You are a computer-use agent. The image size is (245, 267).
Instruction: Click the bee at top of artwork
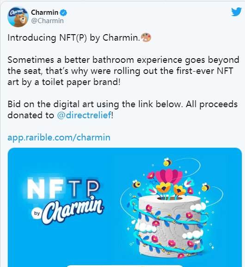coord(167,162)
